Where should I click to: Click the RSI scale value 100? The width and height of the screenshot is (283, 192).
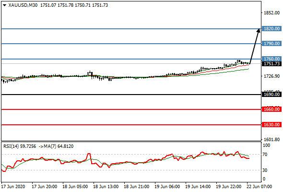(x=266, y=145)
